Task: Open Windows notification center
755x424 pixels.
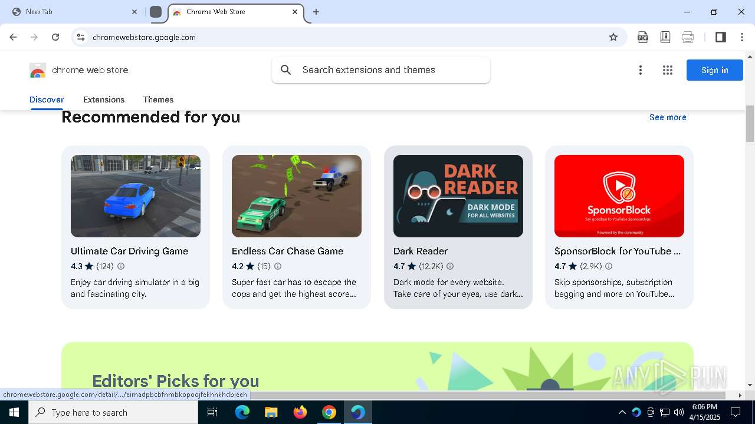Action: [736, 412]
